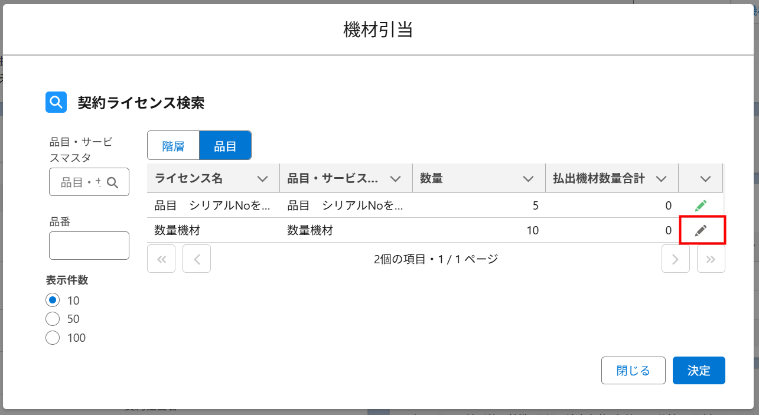Screen dimensions: 759x415
Task: Click the green pencil edit icon
Action: tap(701, 205)
